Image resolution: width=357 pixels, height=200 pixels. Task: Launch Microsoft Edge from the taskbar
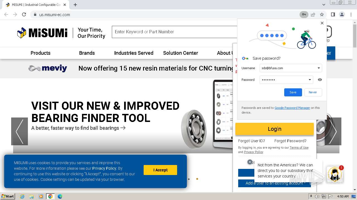coord(60,196)
